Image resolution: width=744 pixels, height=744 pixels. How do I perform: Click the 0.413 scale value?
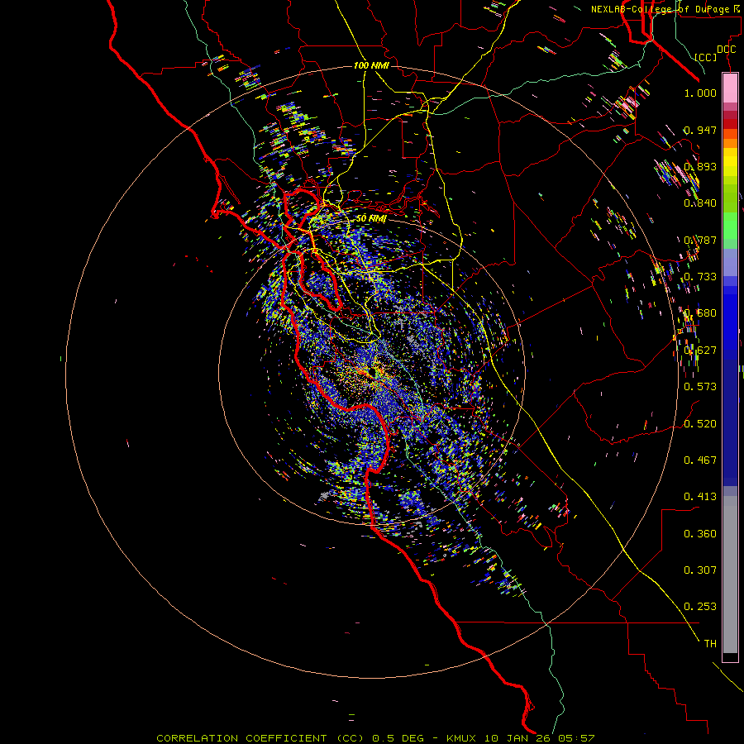coord(700,497)
